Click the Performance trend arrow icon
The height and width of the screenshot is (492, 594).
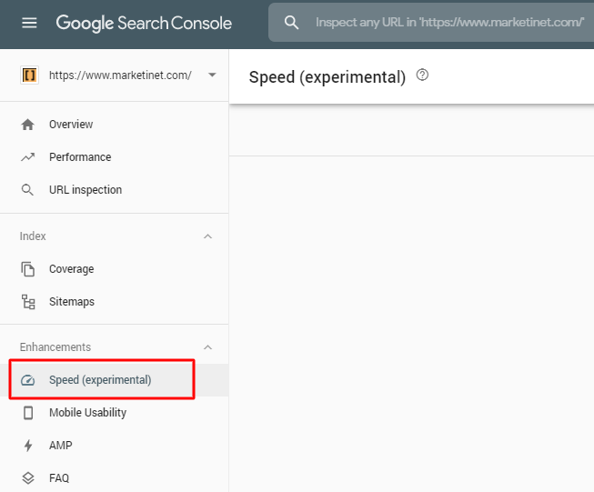(x=27, y=156)
